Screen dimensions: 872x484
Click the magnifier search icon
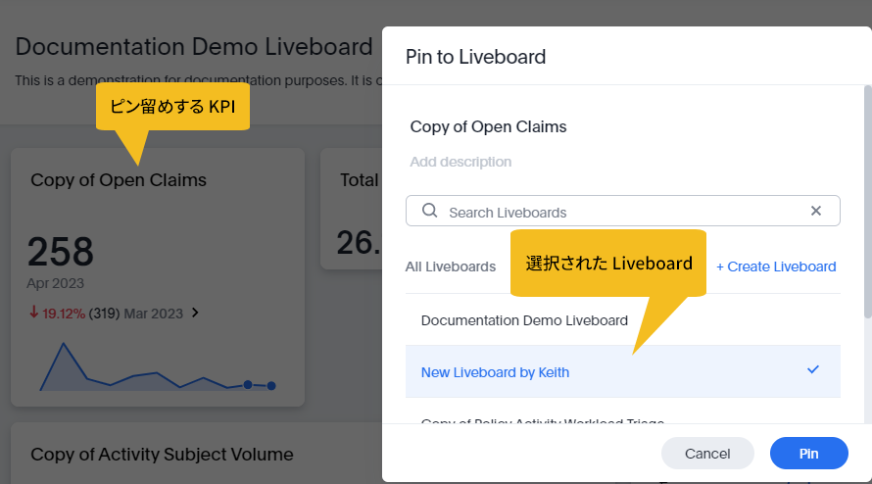[x=429, y=211]
